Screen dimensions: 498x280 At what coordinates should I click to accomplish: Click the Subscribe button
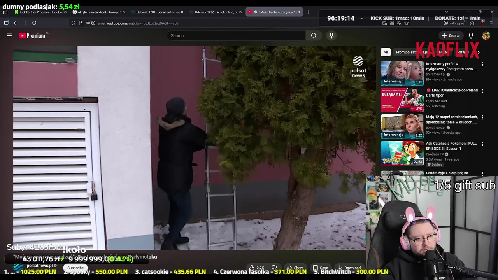(75, 268)
